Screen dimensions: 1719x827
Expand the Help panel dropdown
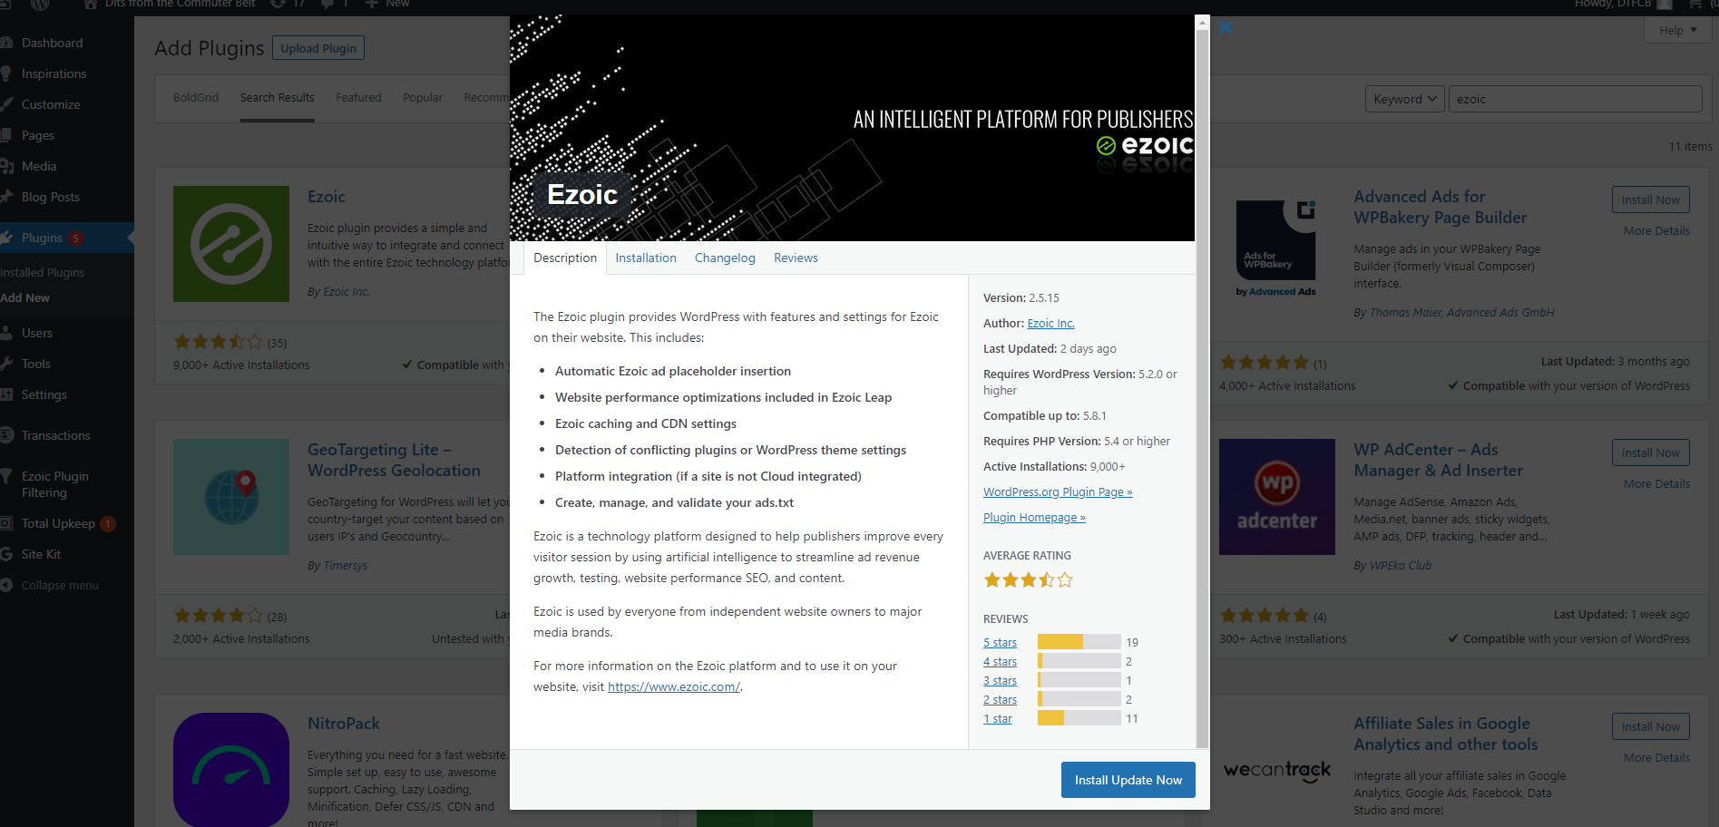[x=1677, y=30]
